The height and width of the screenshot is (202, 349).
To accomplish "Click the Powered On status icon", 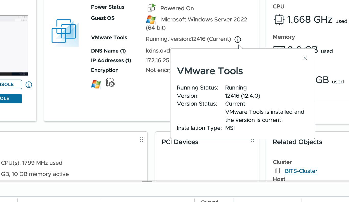I will click(x=152, y=8).
